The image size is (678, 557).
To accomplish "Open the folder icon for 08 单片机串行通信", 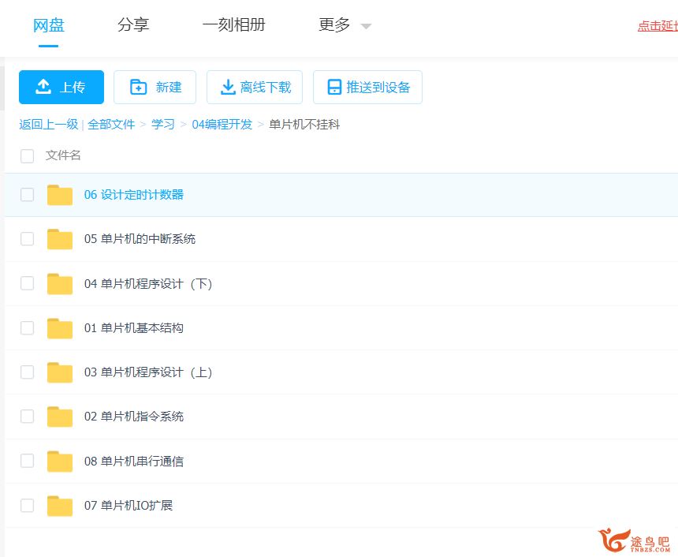I will (x=60, y=462).
